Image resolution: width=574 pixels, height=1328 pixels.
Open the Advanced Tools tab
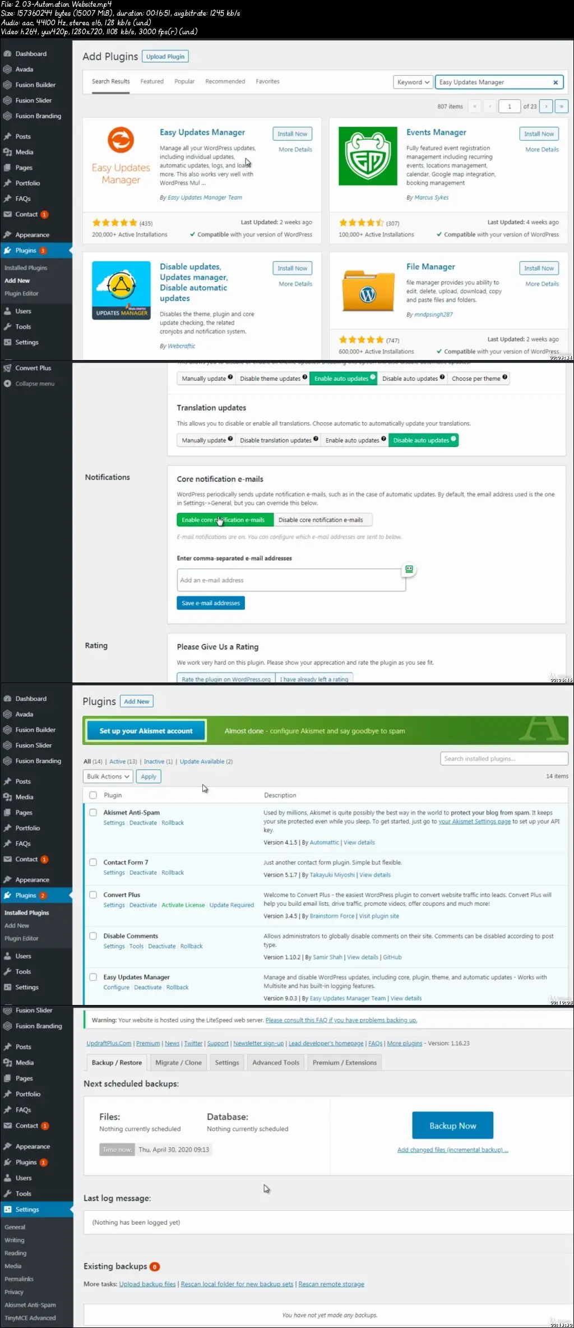coord(276,1063)
